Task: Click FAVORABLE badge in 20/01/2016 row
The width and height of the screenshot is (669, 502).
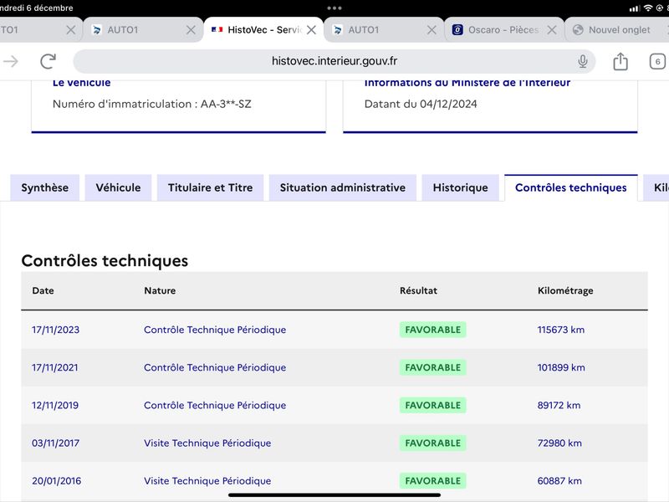Action: pos(432,480)
